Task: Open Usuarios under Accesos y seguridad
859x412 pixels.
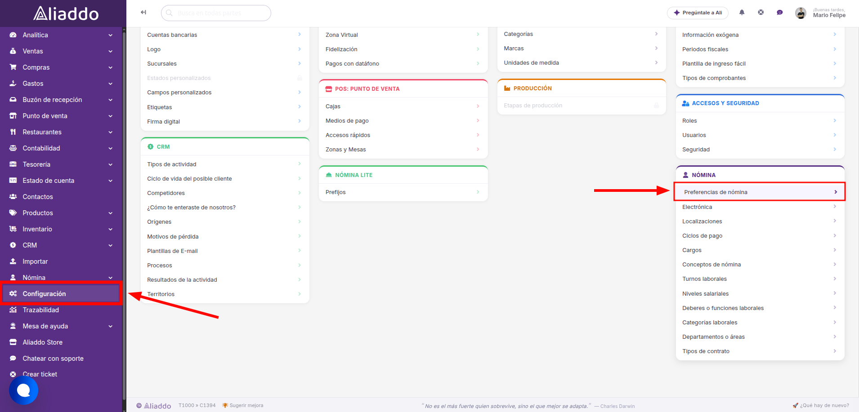Action: [x=760, y=135]
